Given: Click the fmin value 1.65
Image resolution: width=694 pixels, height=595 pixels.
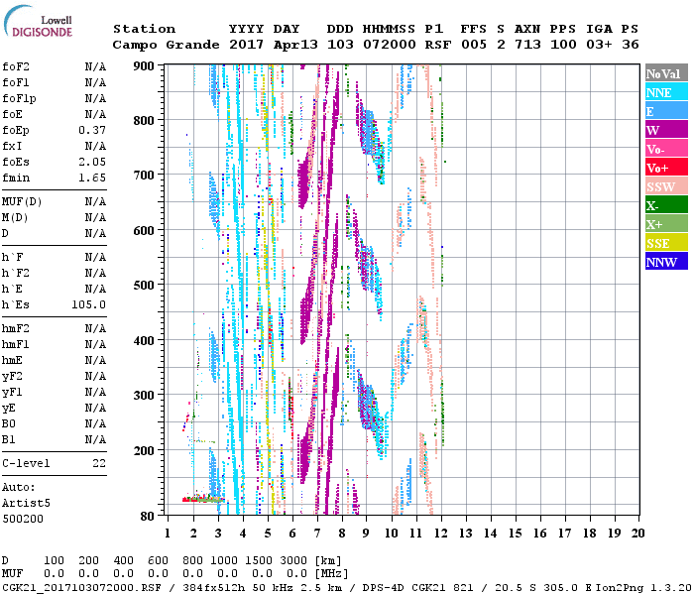Looking at the screenshot, I should (92, 178).
